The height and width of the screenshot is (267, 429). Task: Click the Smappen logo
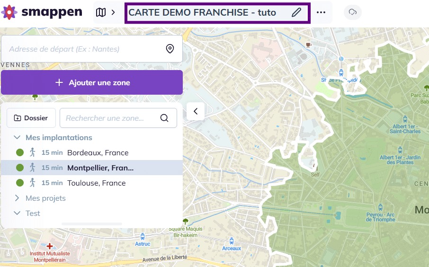point(42,12)
